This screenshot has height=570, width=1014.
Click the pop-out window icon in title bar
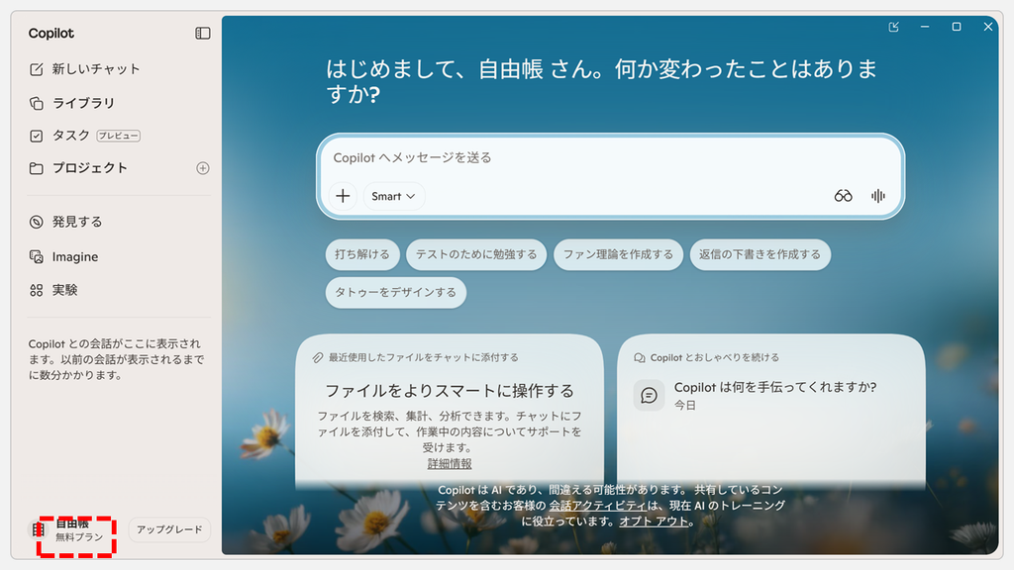[894, 27]
